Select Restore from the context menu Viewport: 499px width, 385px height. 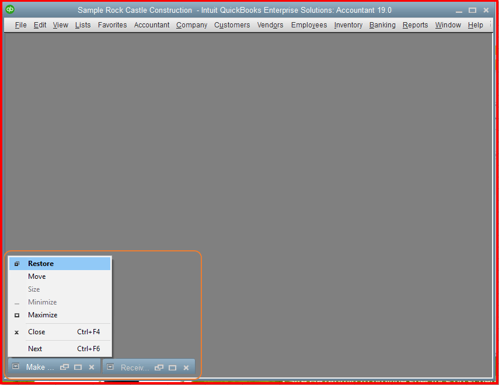pyautogui.click(x=40, y=264)
